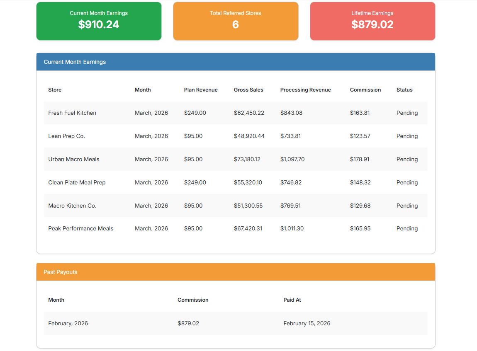
Task: Click the Plan Revenue column header
Action: pos(201,90)
